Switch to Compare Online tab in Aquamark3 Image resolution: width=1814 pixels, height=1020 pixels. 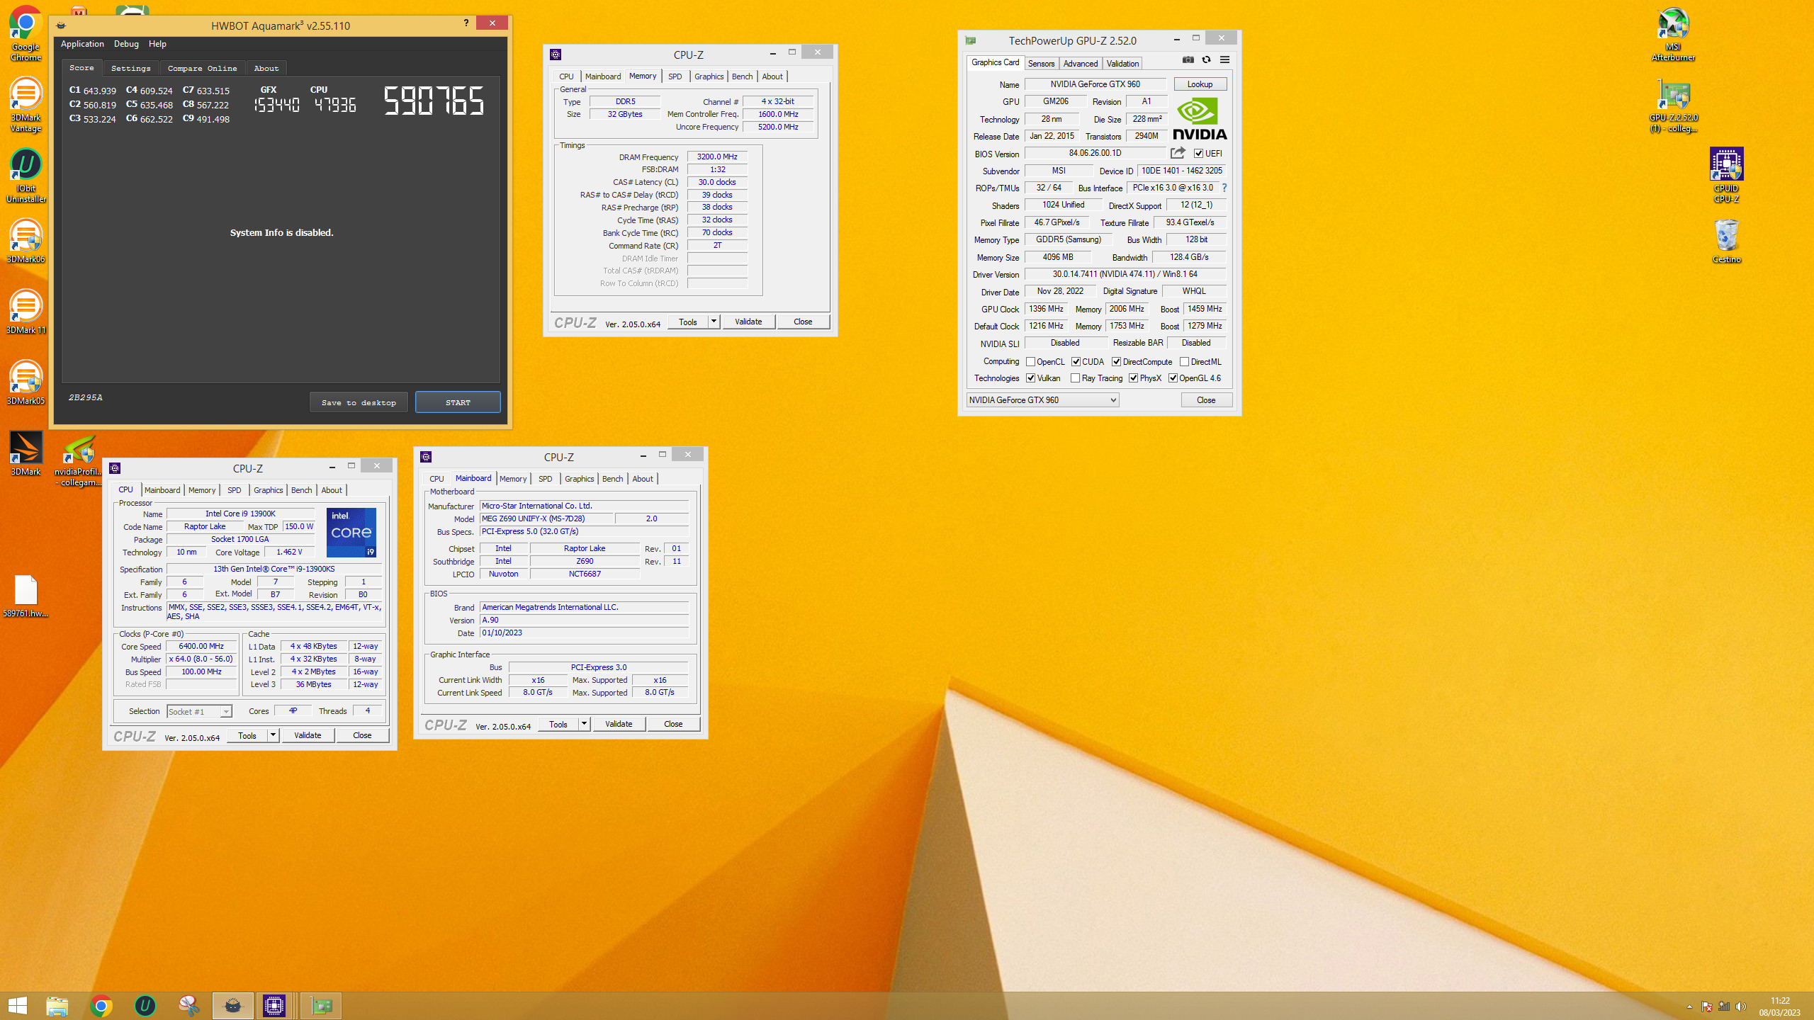[x=203, y=68]
